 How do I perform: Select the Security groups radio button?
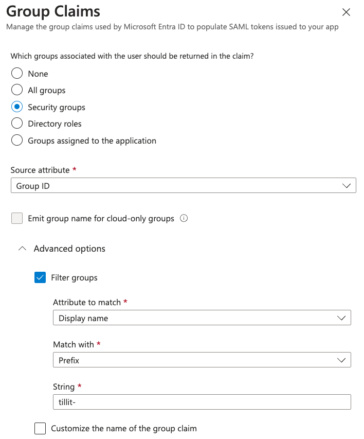tap(17, 107)
